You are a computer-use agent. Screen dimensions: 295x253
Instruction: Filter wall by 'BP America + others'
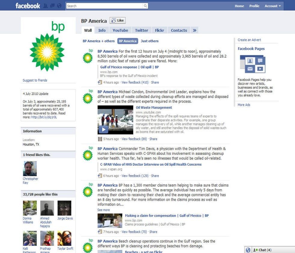[99, 41]
